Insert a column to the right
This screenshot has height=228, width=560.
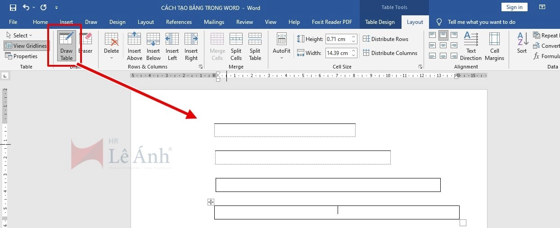[191, 46]
